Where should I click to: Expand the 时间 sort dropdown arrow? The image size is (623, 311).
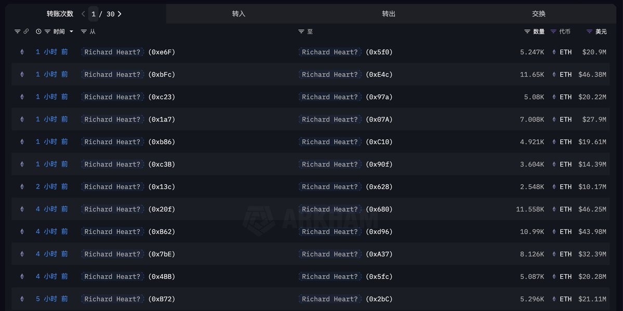click(71, 32)
